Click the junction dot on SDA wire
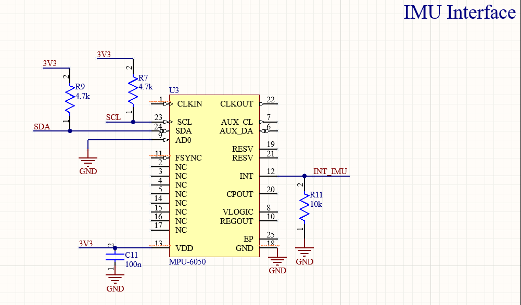521x305 pixels. pyautogui.click(x=70, y=131)
